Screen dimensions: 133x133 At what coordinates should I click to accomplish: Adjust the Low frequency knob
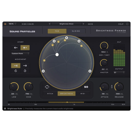pyautogui.click(x=14, y=87)
